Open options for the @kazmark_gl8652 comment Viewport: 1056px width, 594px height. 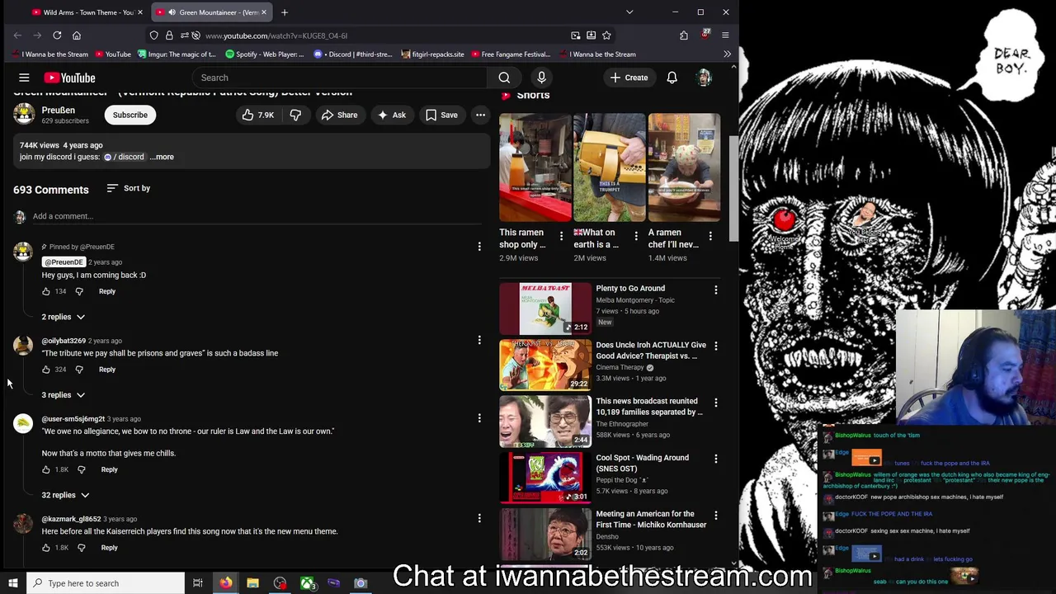(479, 518)
